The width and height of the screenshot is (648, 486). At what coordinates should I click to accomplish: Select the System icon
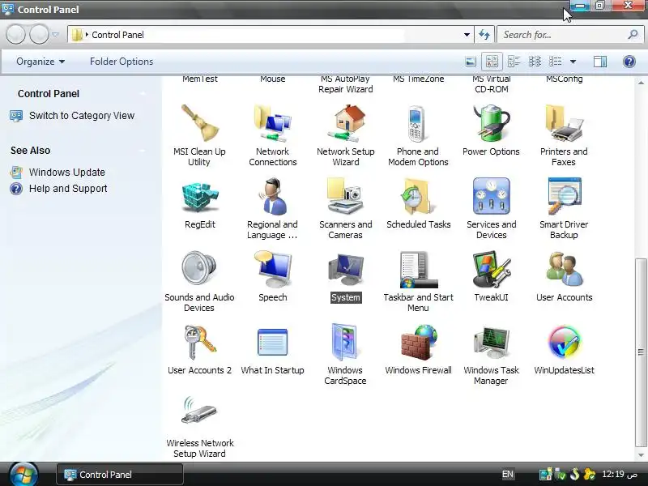(x=346, y=276)
